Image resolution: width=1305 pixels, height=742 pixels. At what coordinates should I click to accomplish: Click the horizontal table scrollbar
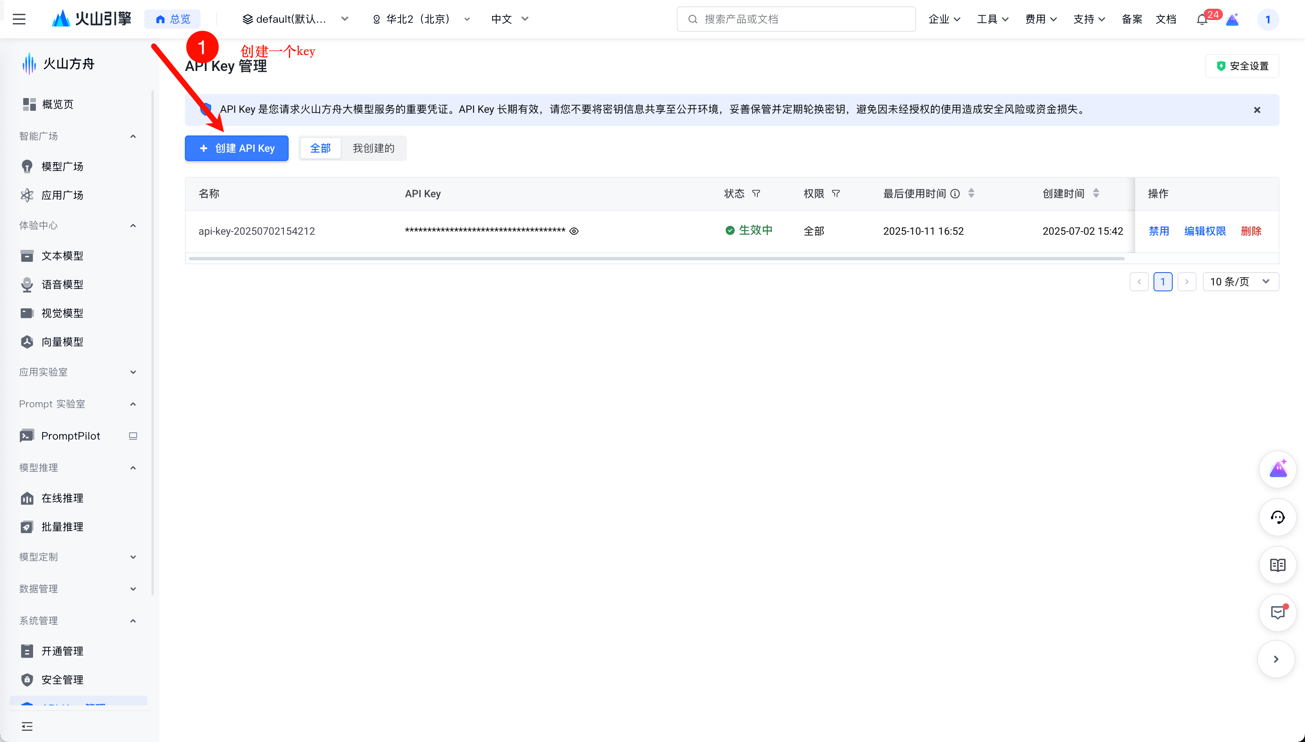pos(656,259)
